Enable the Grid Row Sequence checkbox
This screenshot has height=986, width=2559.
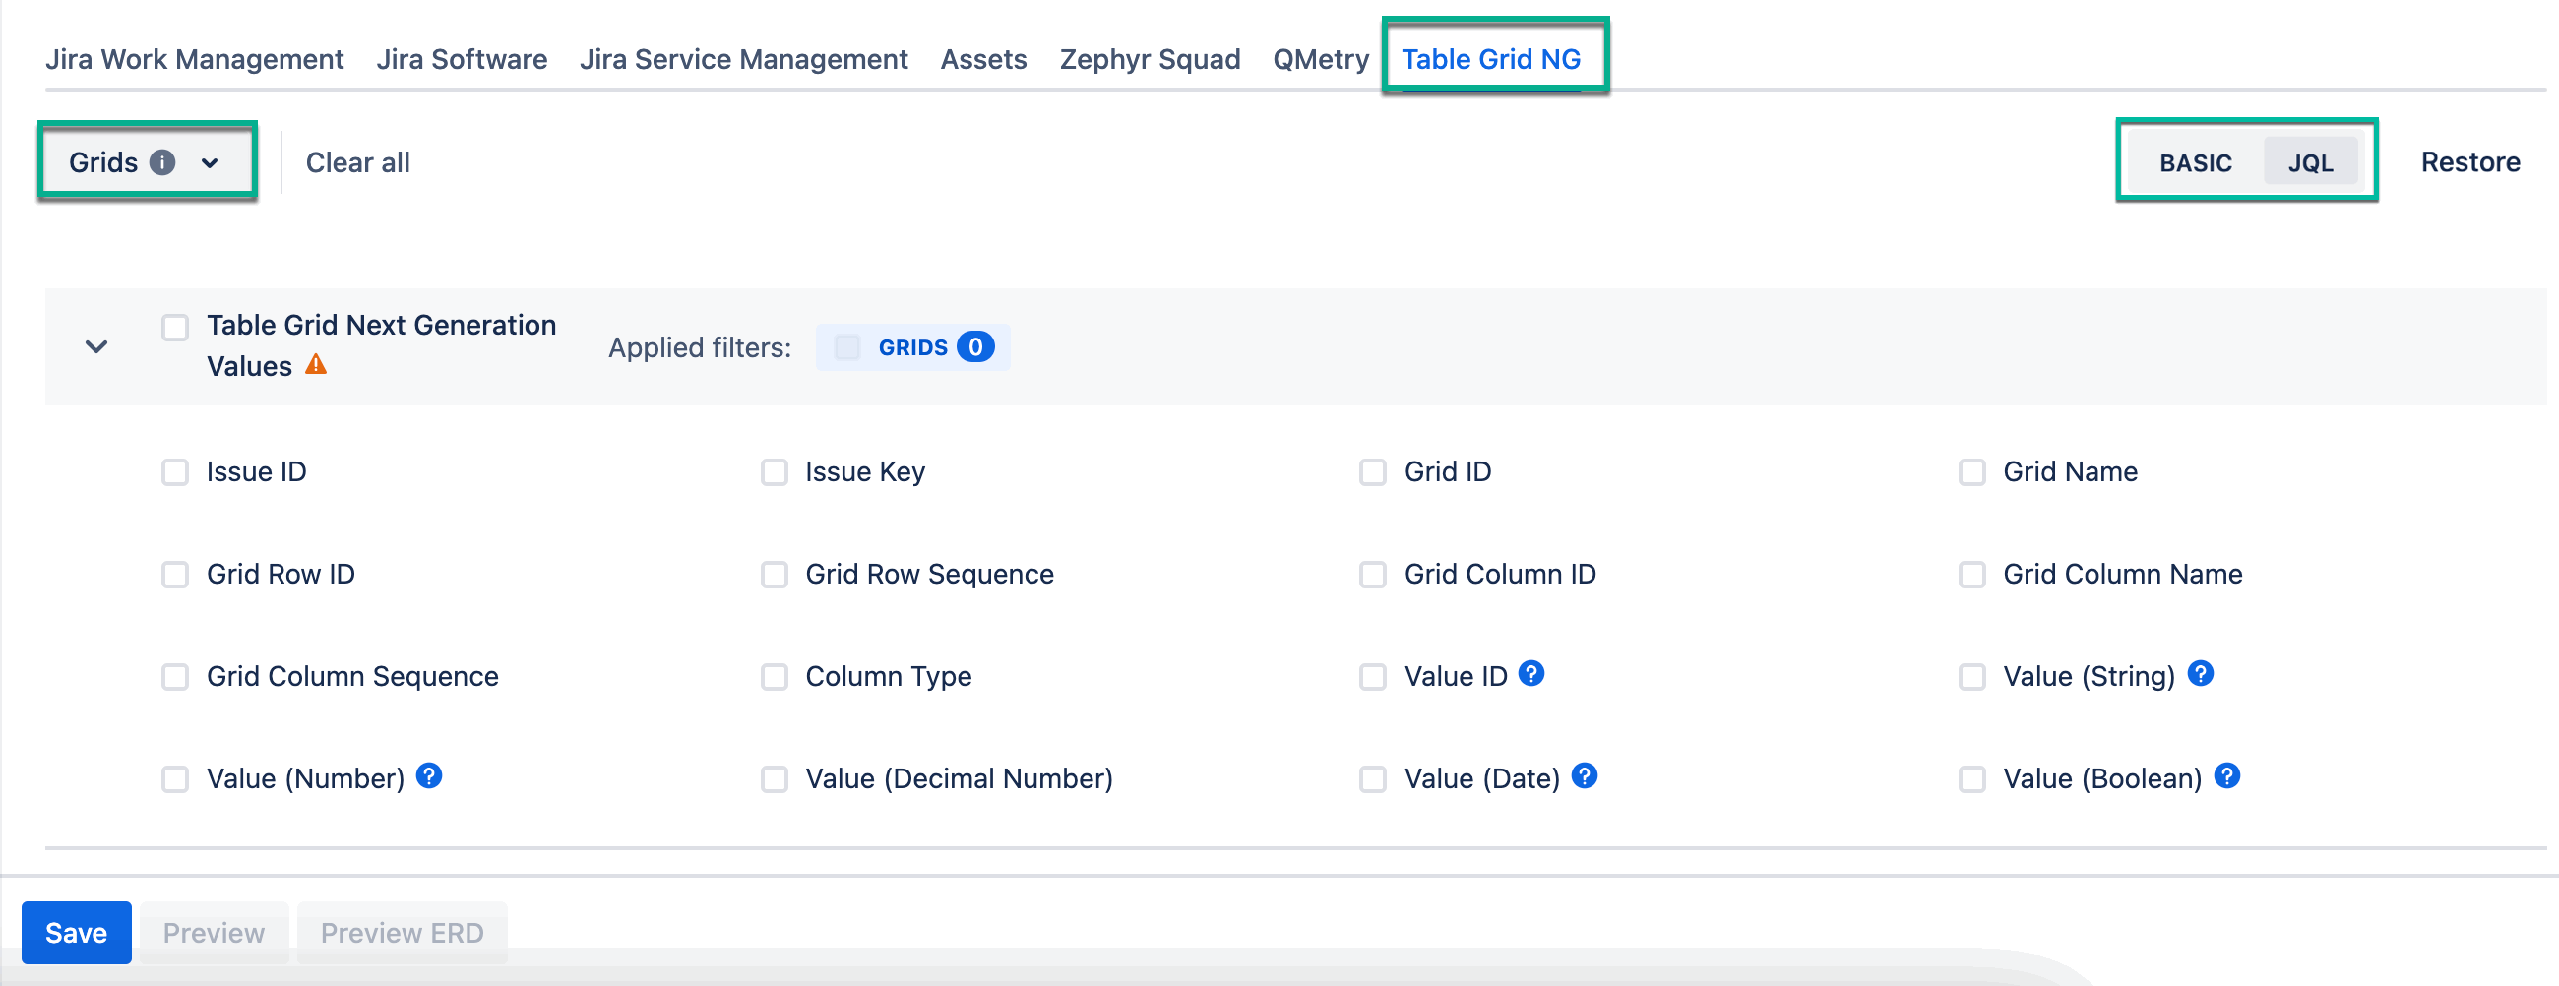(775, 574)
